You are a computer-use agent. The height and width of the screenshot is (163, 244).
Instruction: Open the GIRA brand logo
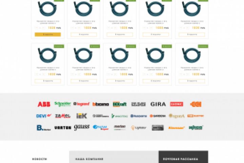click(x=158, y=104)
